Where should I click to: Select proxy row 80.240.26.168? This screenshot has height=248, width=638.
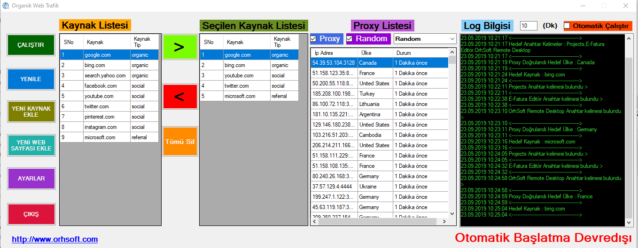click(380, 176)
